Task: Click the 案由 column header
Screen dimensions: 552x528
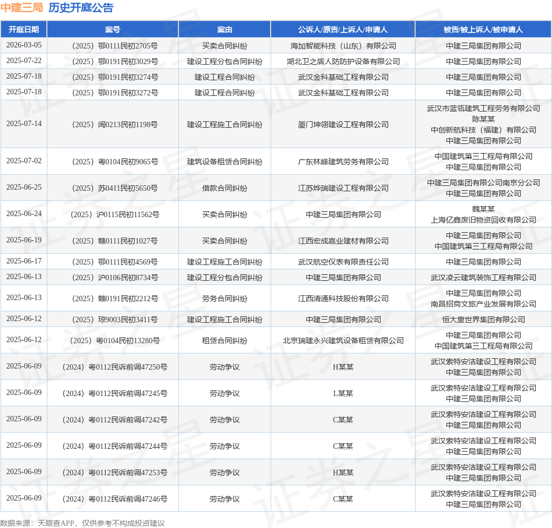Action: [225, 30]
